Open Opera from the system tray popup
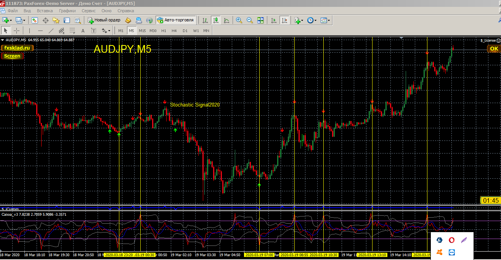 (x=452, y=240)
